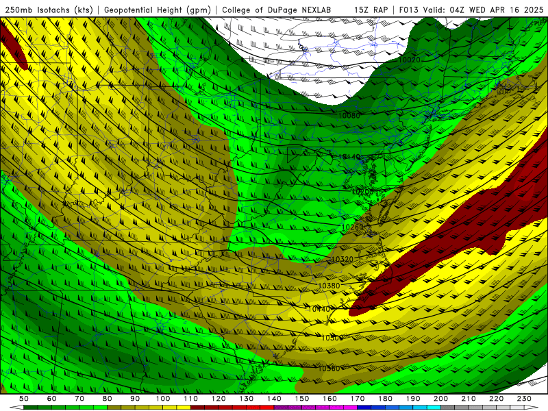Screen dimensions: 548x411
Task: Click the '90' color scale label
Action: [x=135, y=399]
